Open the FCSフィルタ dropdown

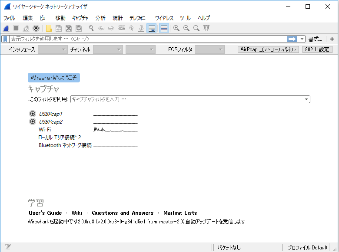pyautogui.click(x=209, y=49)
